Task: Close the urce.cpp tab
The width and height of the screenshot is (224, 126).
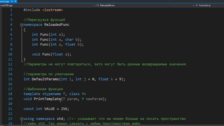Action: click(15, 1)
